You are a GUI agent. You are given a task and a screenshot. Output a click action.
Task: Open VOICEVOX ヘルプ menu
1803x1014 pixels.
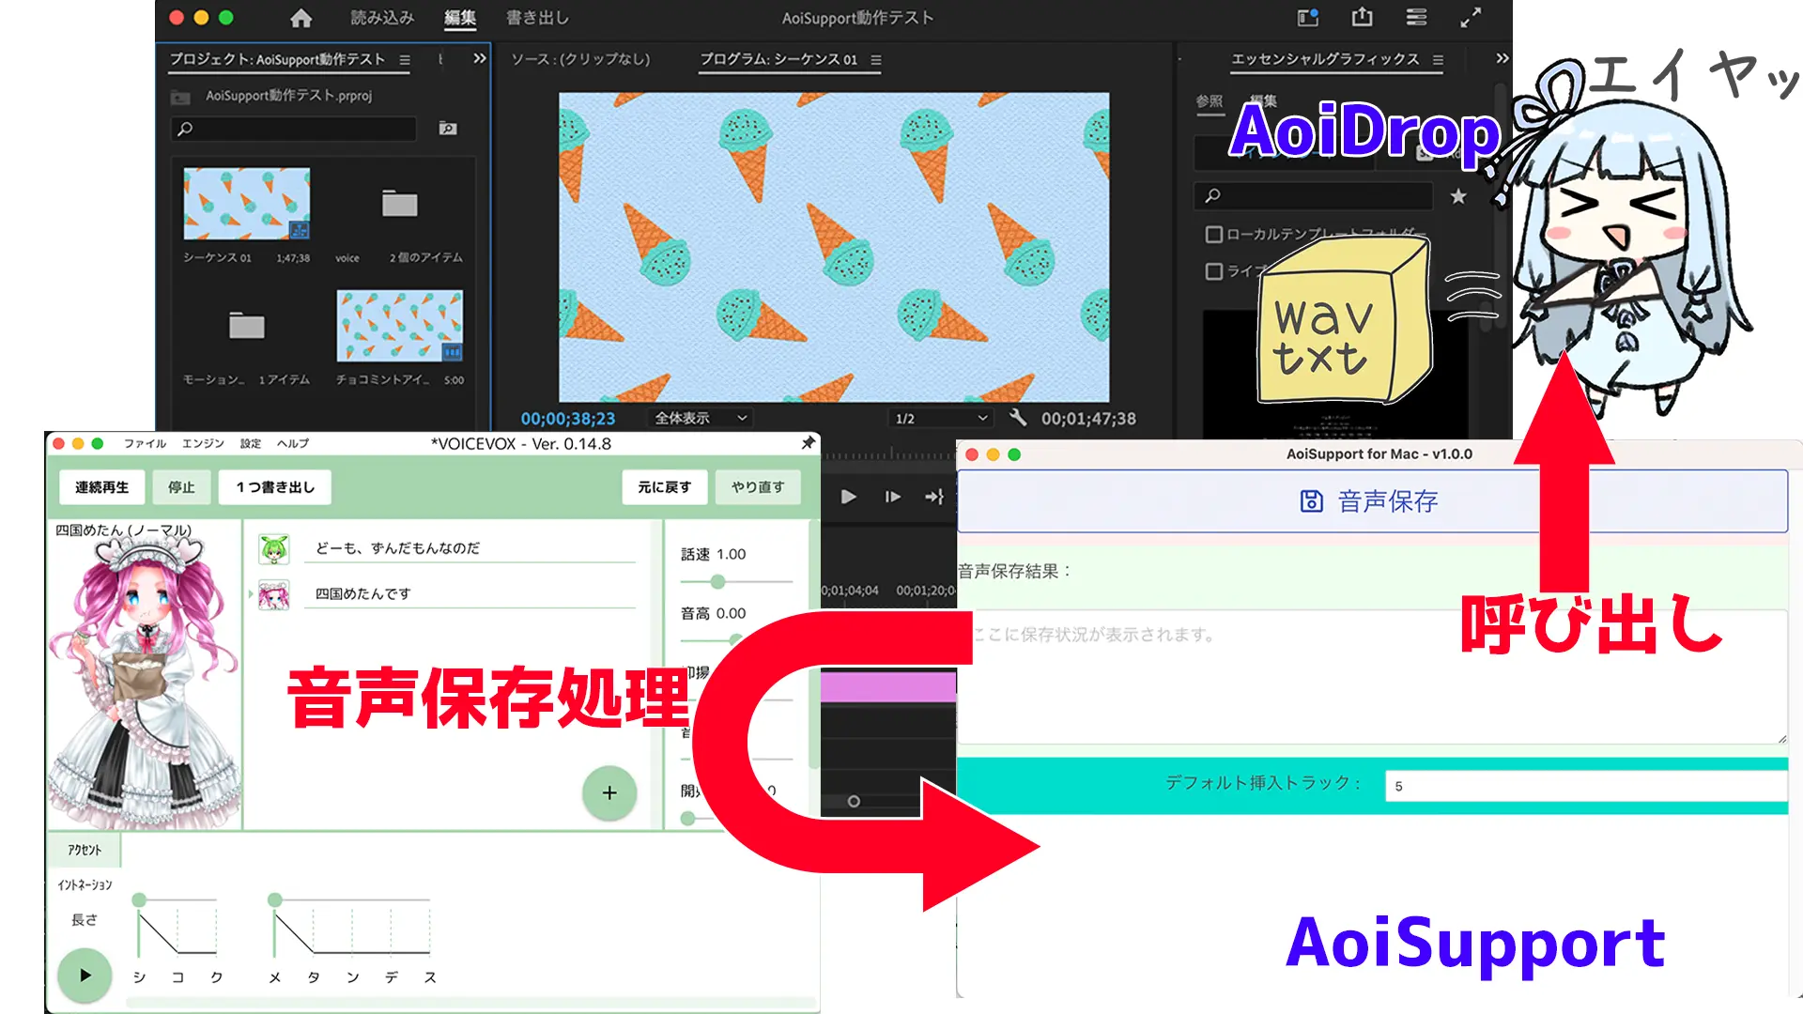[x=292, y=443]
